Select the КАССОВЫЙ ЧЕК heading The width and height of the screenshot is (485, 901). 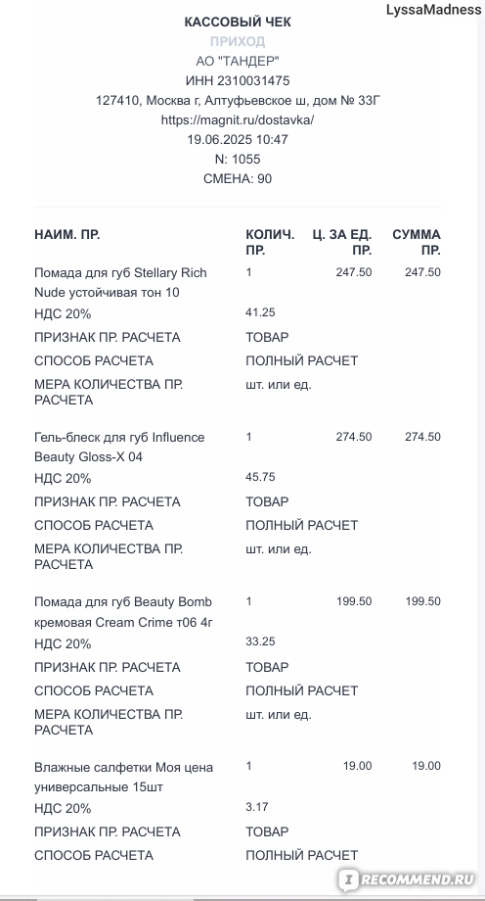pos(238,23)
